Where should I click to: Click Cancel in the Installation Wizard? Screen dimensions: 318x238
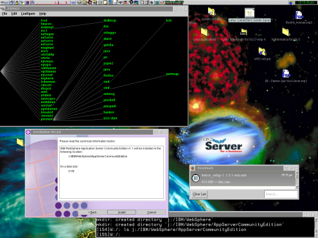pyautogui.click(x=152, y=212)
